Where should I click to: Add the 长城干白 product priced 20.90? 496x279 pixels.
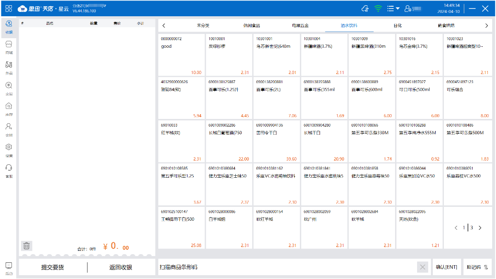pyautogui.click(x=324, y=141)
